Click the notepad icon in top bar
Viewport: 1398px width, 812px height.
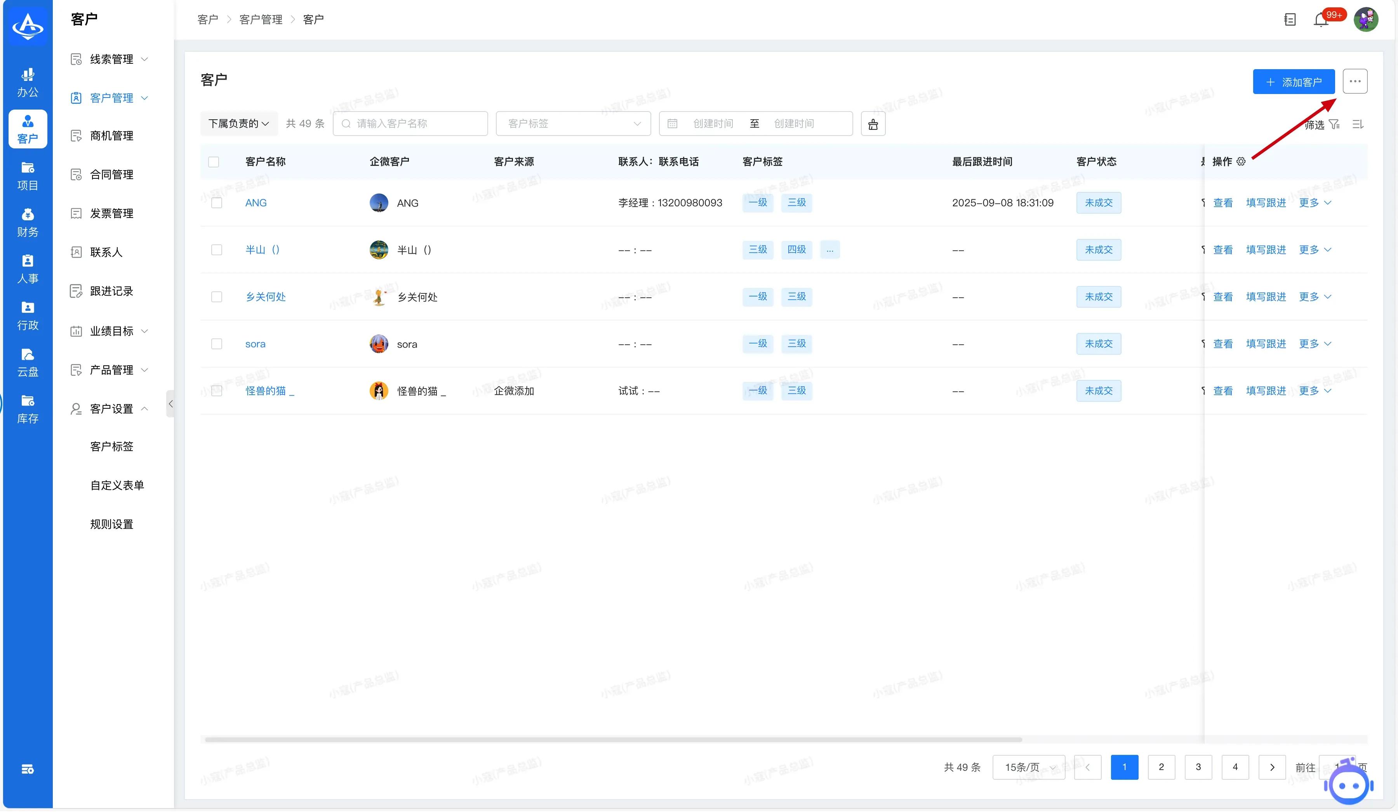point(1290,20)
